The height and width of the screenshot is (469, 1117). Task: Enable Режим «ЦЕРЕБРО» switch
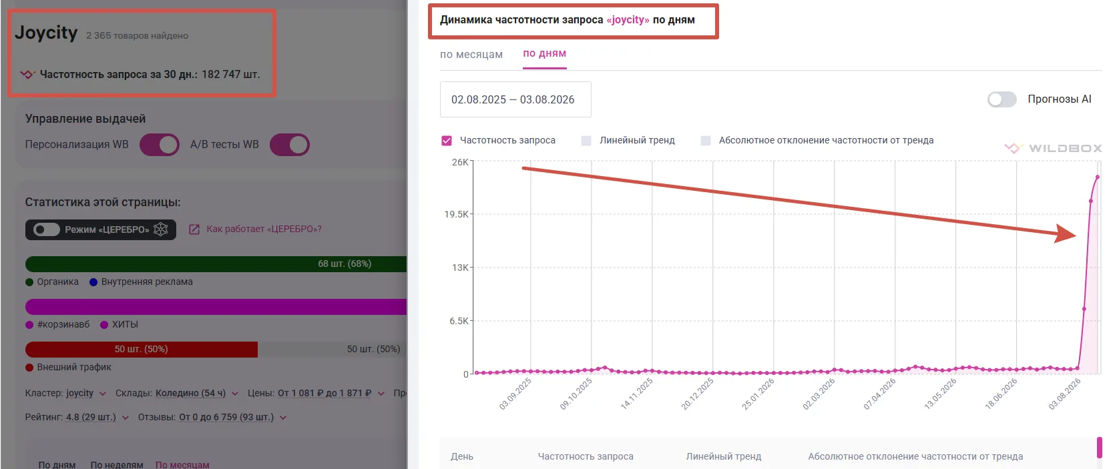47,229
